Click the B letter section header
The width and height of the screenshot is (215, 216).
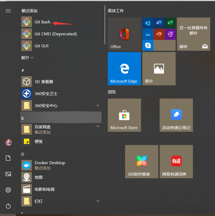[x=61, y=117]
